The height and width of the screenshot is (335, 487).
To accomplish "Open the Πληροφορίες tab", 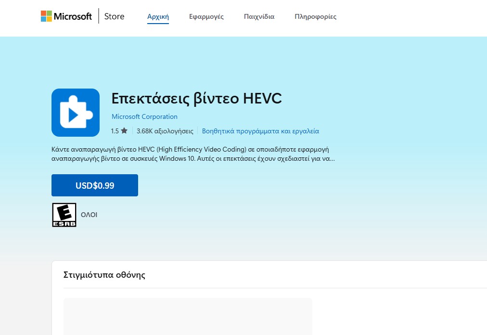I will coord(316,16).
